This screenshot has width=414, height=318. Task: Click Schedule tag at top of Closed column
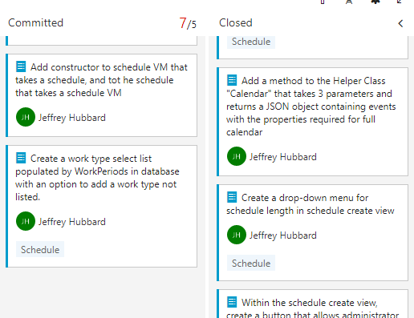point(251,42)
